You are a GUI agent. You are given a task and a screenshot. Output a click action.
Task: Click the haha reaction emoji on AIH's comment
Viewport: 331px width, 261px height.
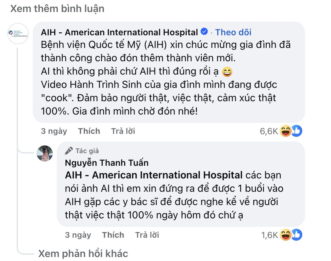tap(286, 131)
